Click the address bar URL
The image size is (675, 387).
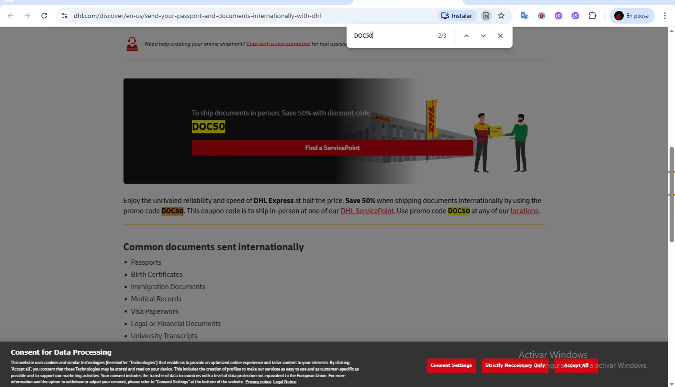tap(197, 16)
